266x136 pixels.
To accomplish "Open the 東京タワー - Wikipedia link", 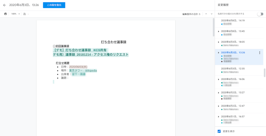I will [83, 70].
